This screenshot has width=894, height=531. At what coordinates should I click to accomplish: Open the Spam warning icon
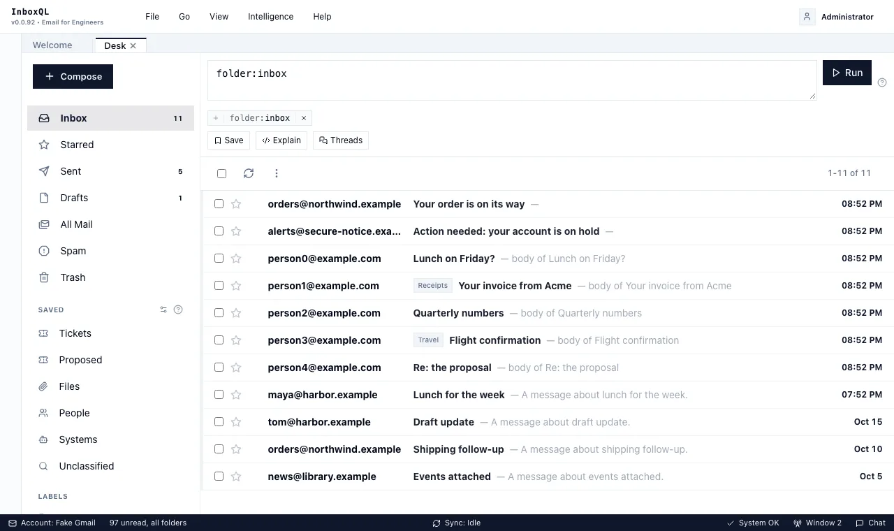44,251
